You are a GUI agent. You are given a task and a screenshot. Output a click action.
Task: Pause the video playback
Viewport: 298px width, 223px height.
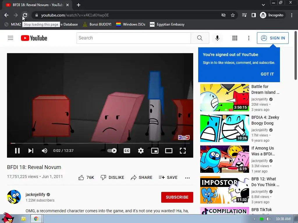(17, 151)
